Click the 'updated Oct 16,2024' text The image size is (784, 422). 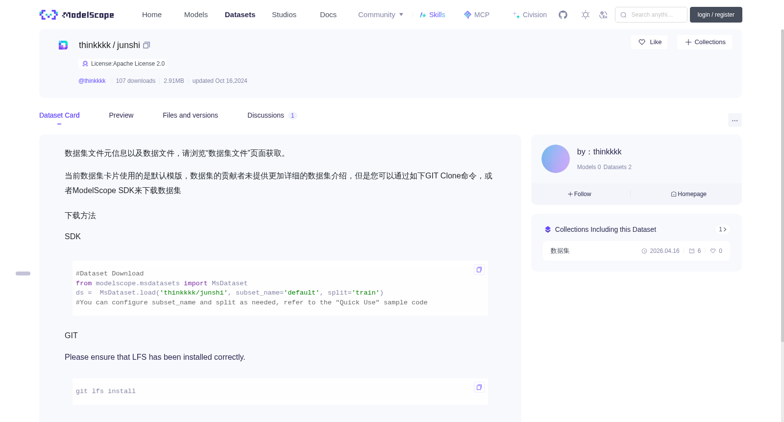click(x=220, y=81)
